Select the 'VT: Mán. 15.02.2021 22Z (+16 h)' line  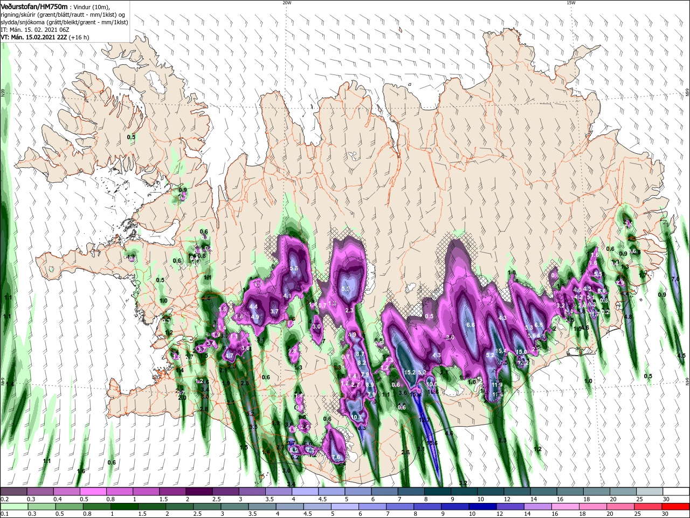tap(45, 37)
